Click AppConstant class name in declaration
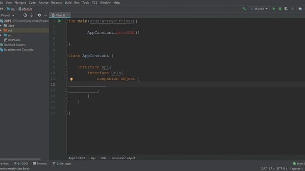 tap(95, 56)
